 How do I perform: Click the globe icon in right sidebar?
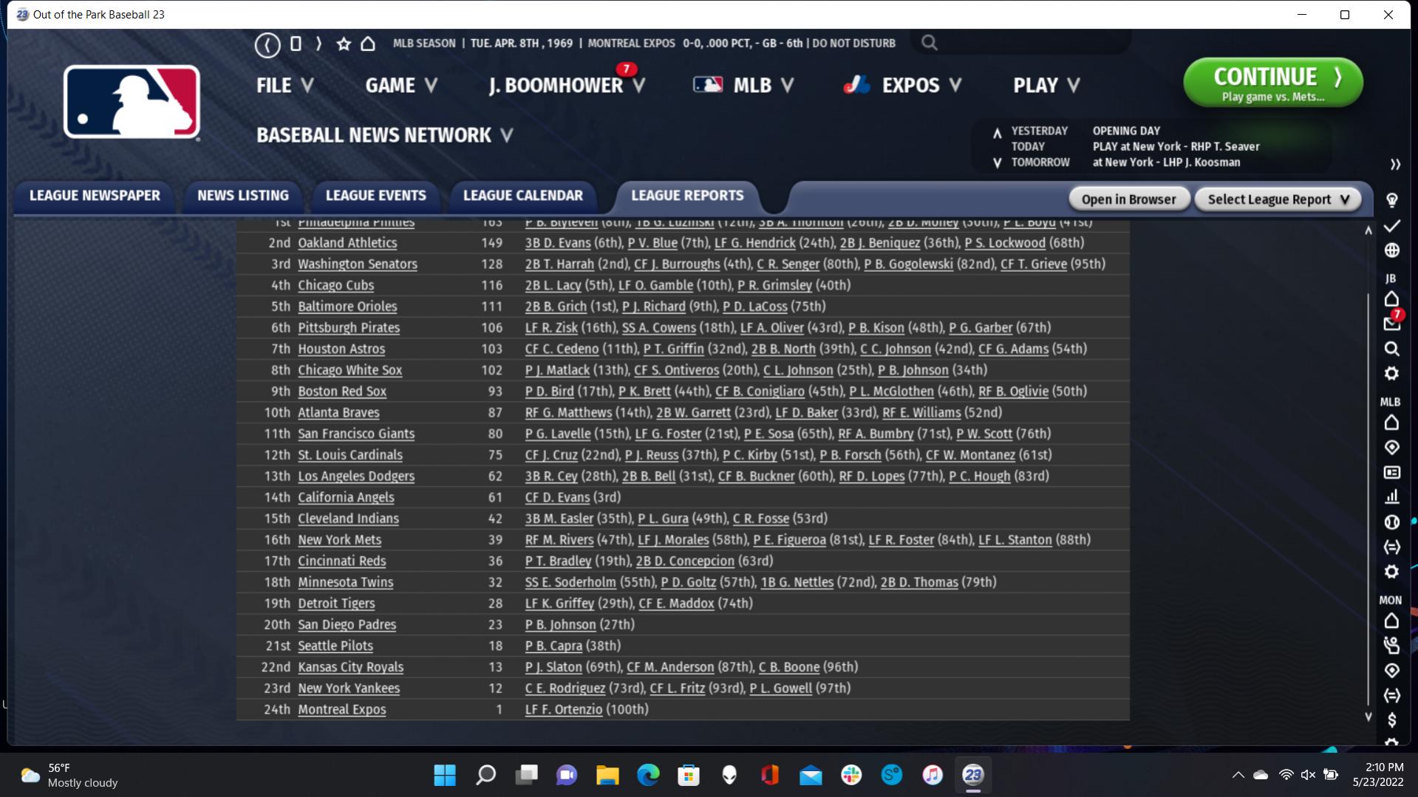tap(1391, 250)
